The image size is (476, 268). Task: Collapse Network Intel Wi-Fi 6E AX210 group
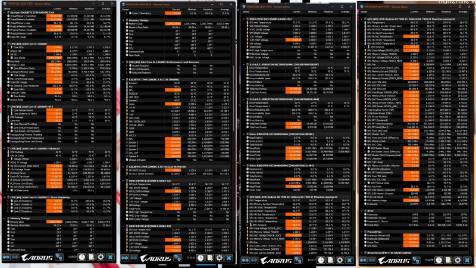pos(362,253)
